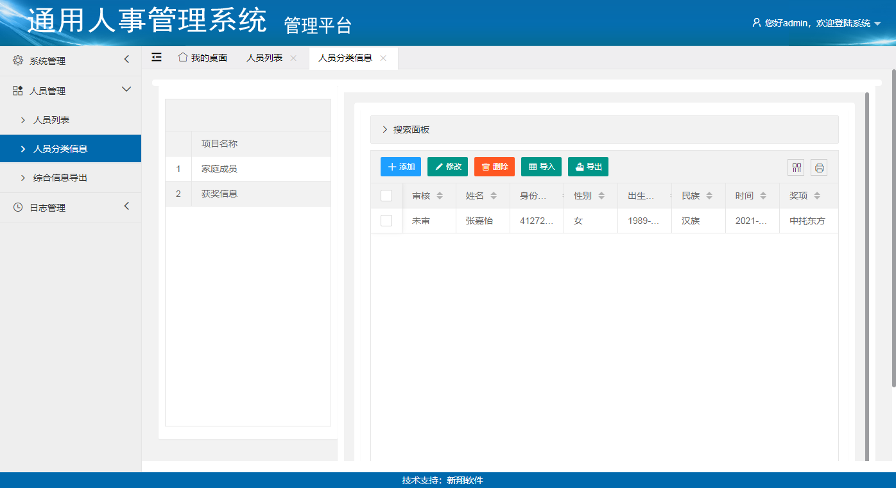Click the admin user profile icon
Viewport: 896px width, 488px height.
click(x=756, y=23)
